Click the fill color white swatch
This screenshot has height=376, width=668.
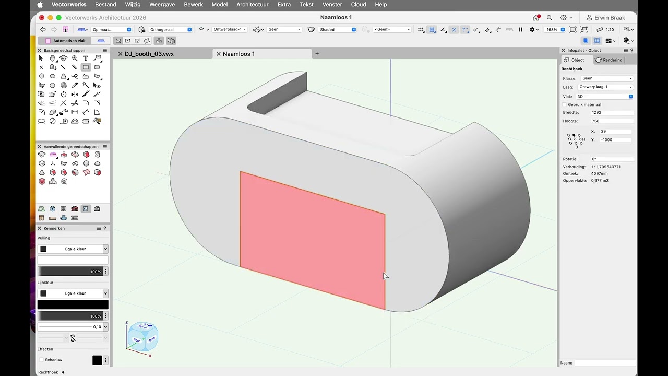tap(73, 260)
